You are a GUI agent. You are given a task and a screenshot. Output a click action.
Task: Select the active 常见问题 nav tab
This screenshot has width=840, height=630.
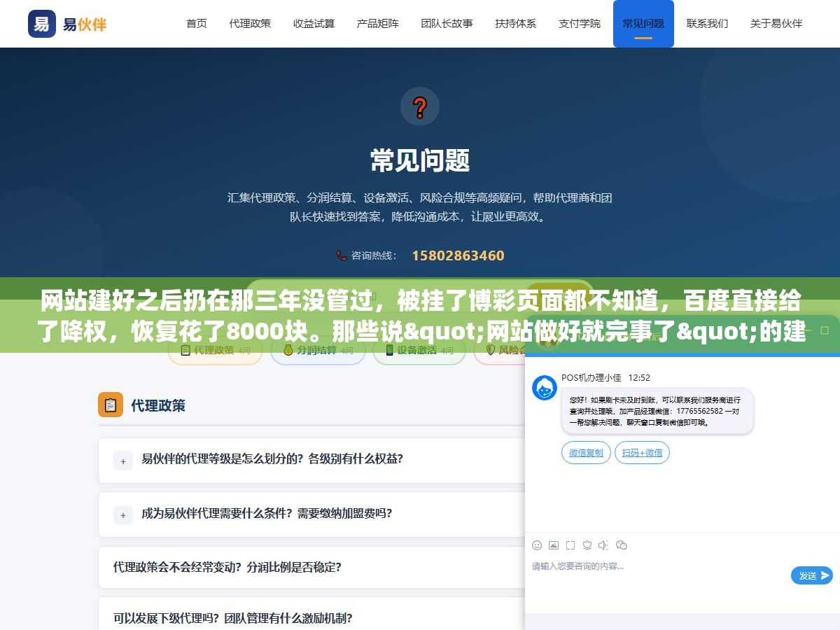tap(643, 24)
